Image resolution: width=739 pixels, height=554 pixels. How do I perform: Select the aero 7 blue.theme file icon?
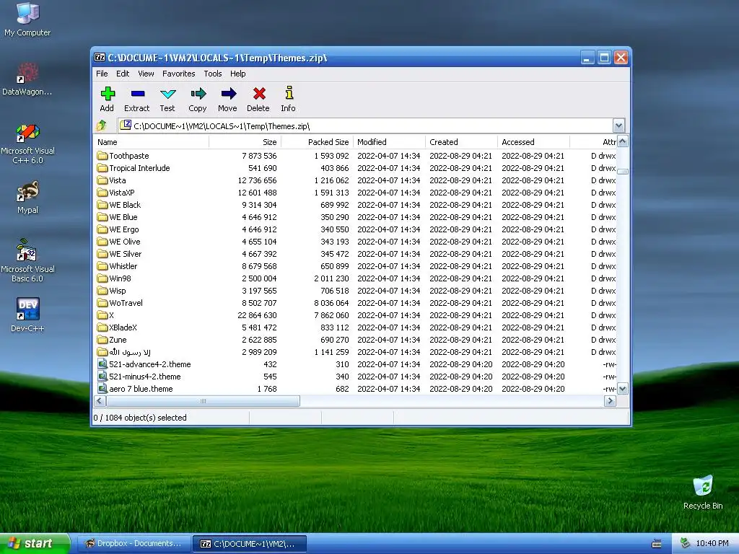(102, 388)
